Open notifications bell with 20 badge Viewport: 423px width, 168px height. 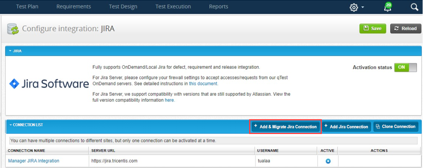click(388, 7)
